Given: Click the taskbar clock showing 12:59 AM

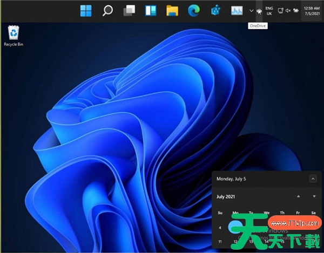Looking at the screenshot, I should [312, 10].
